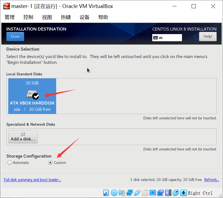Open the 视图 menu

[47, 17]
